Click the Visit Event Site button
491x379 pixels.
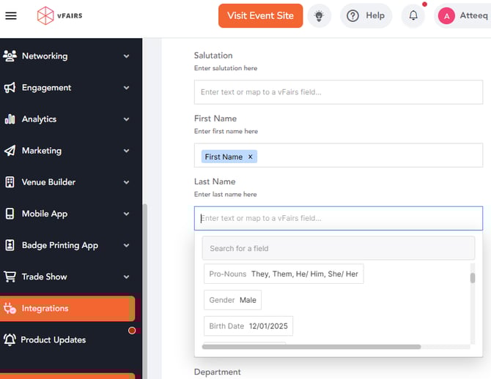coord(260,16)
